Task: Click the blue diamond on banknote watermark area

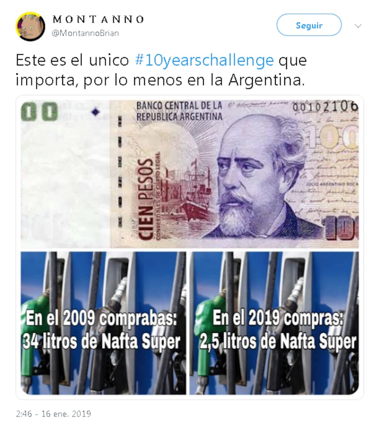Action: (x=95, y=112)
